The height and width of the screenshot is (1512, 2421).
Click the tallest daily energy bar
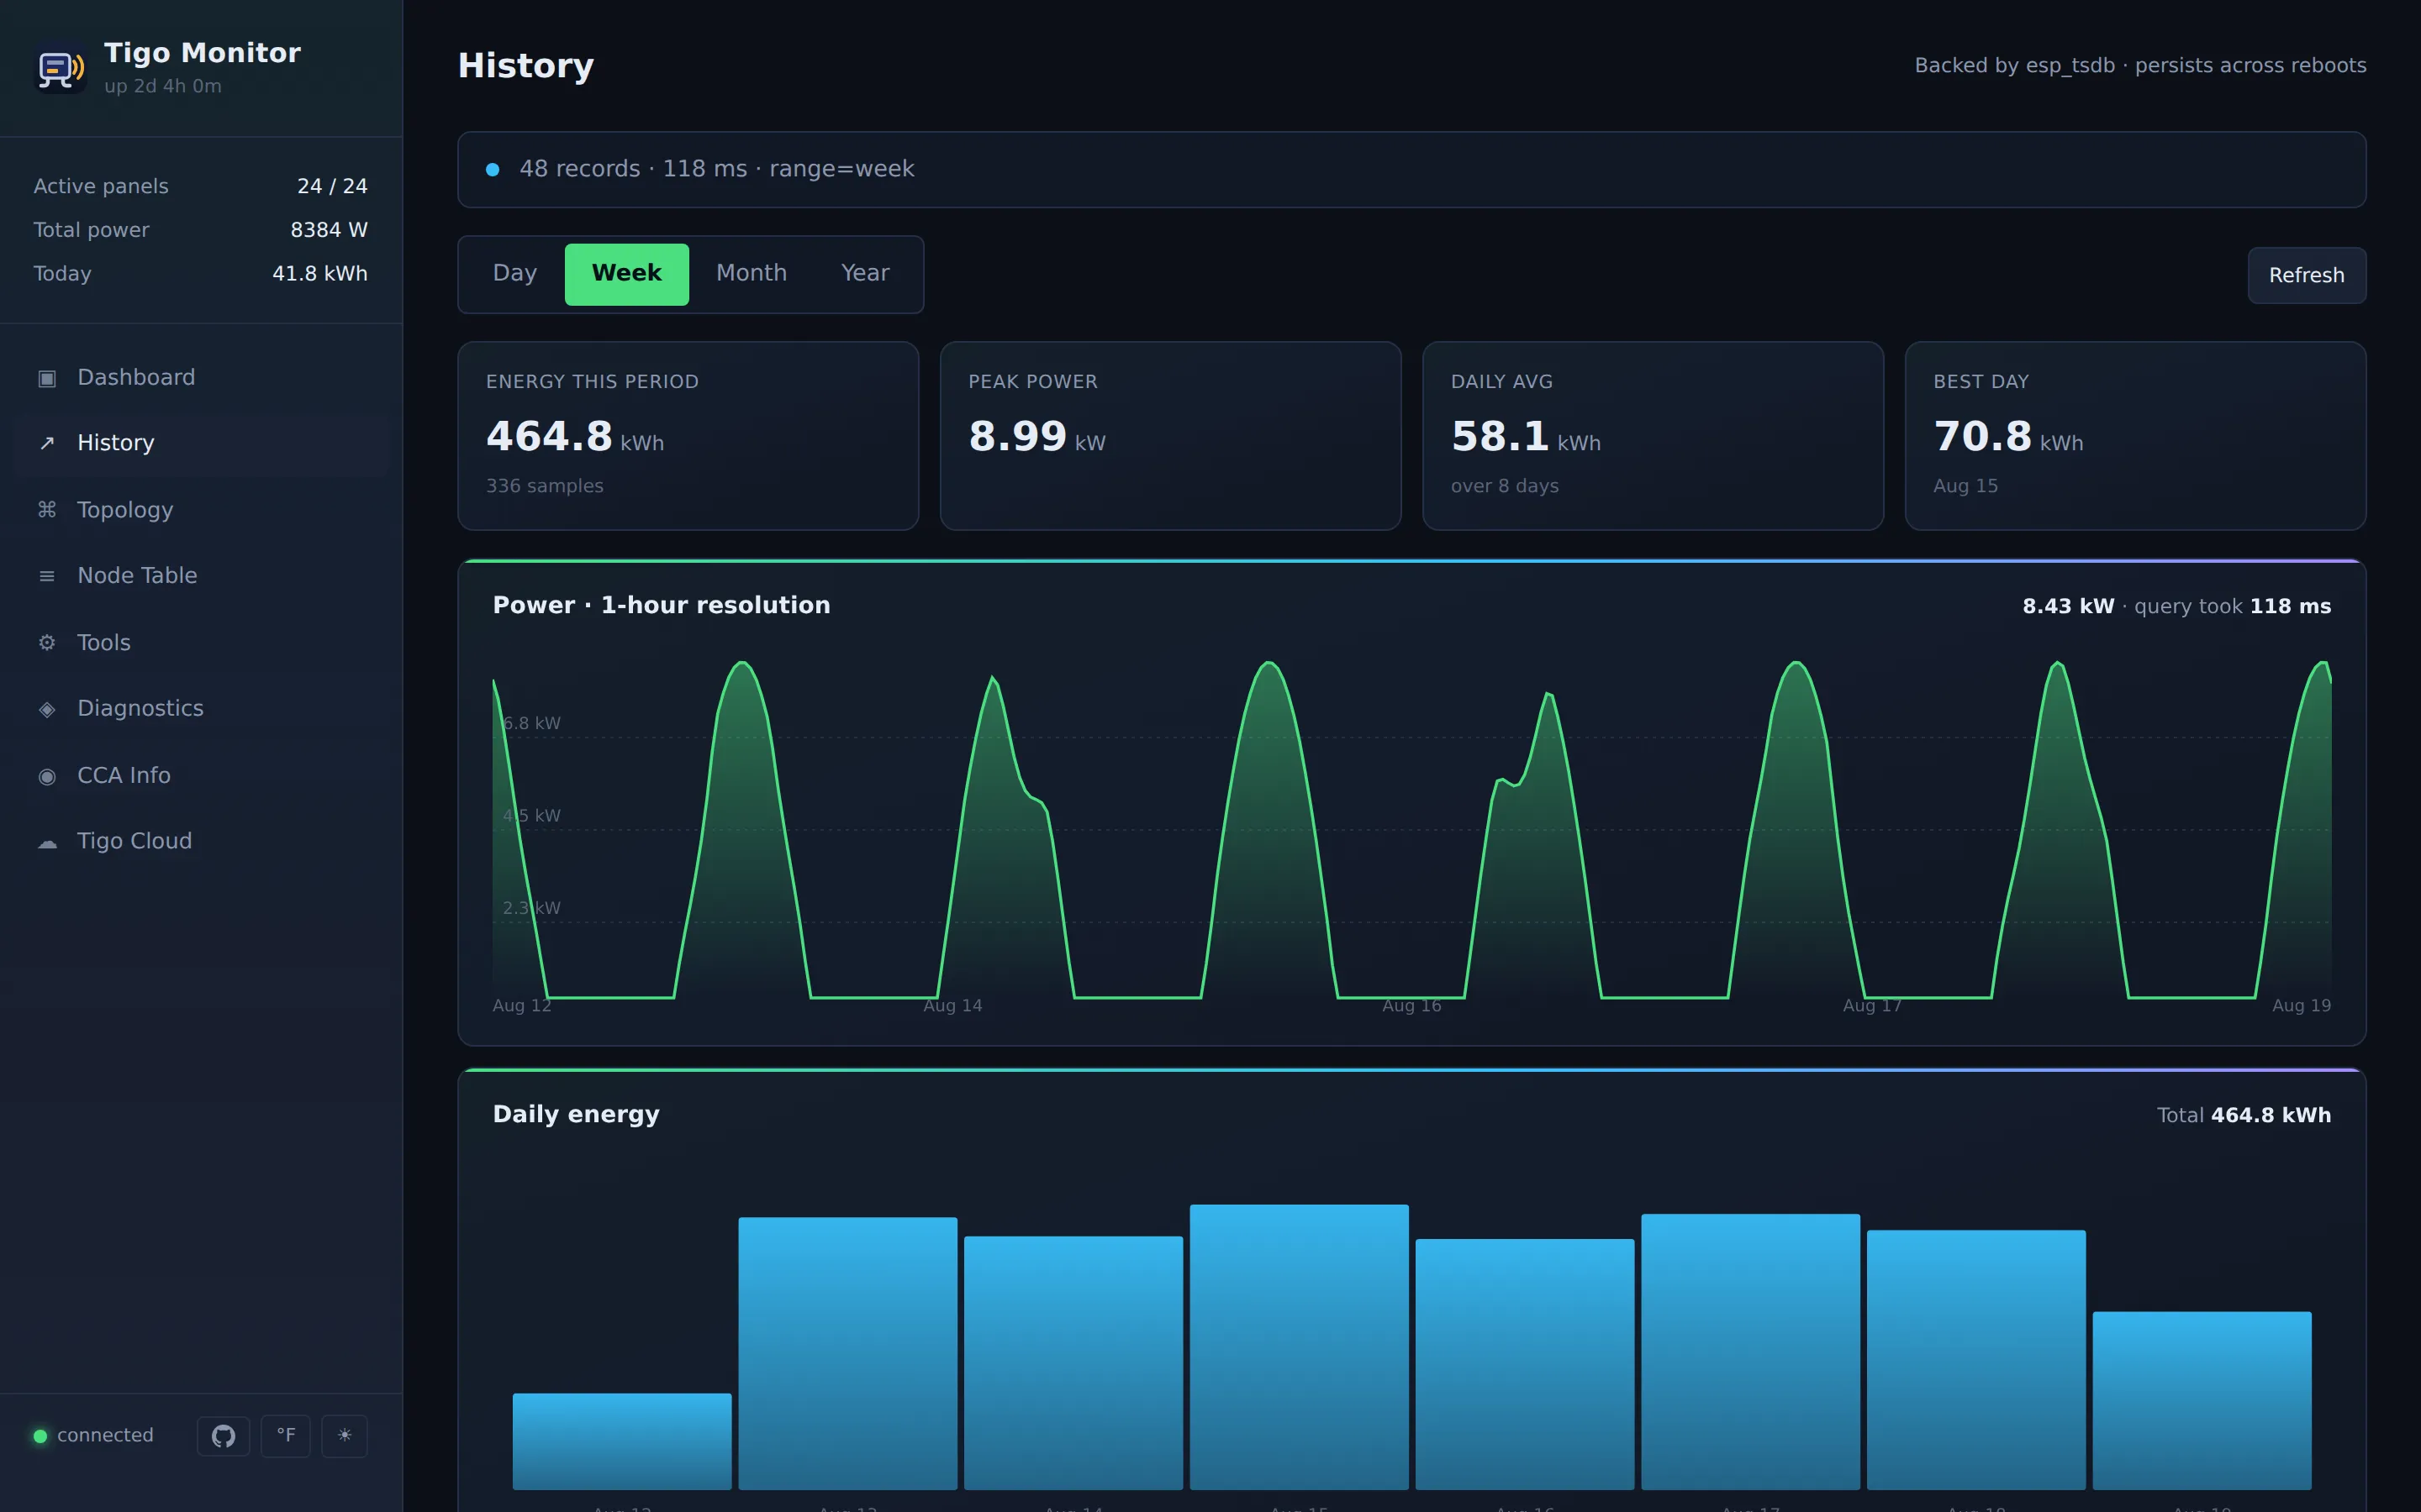(1299, 1347)
